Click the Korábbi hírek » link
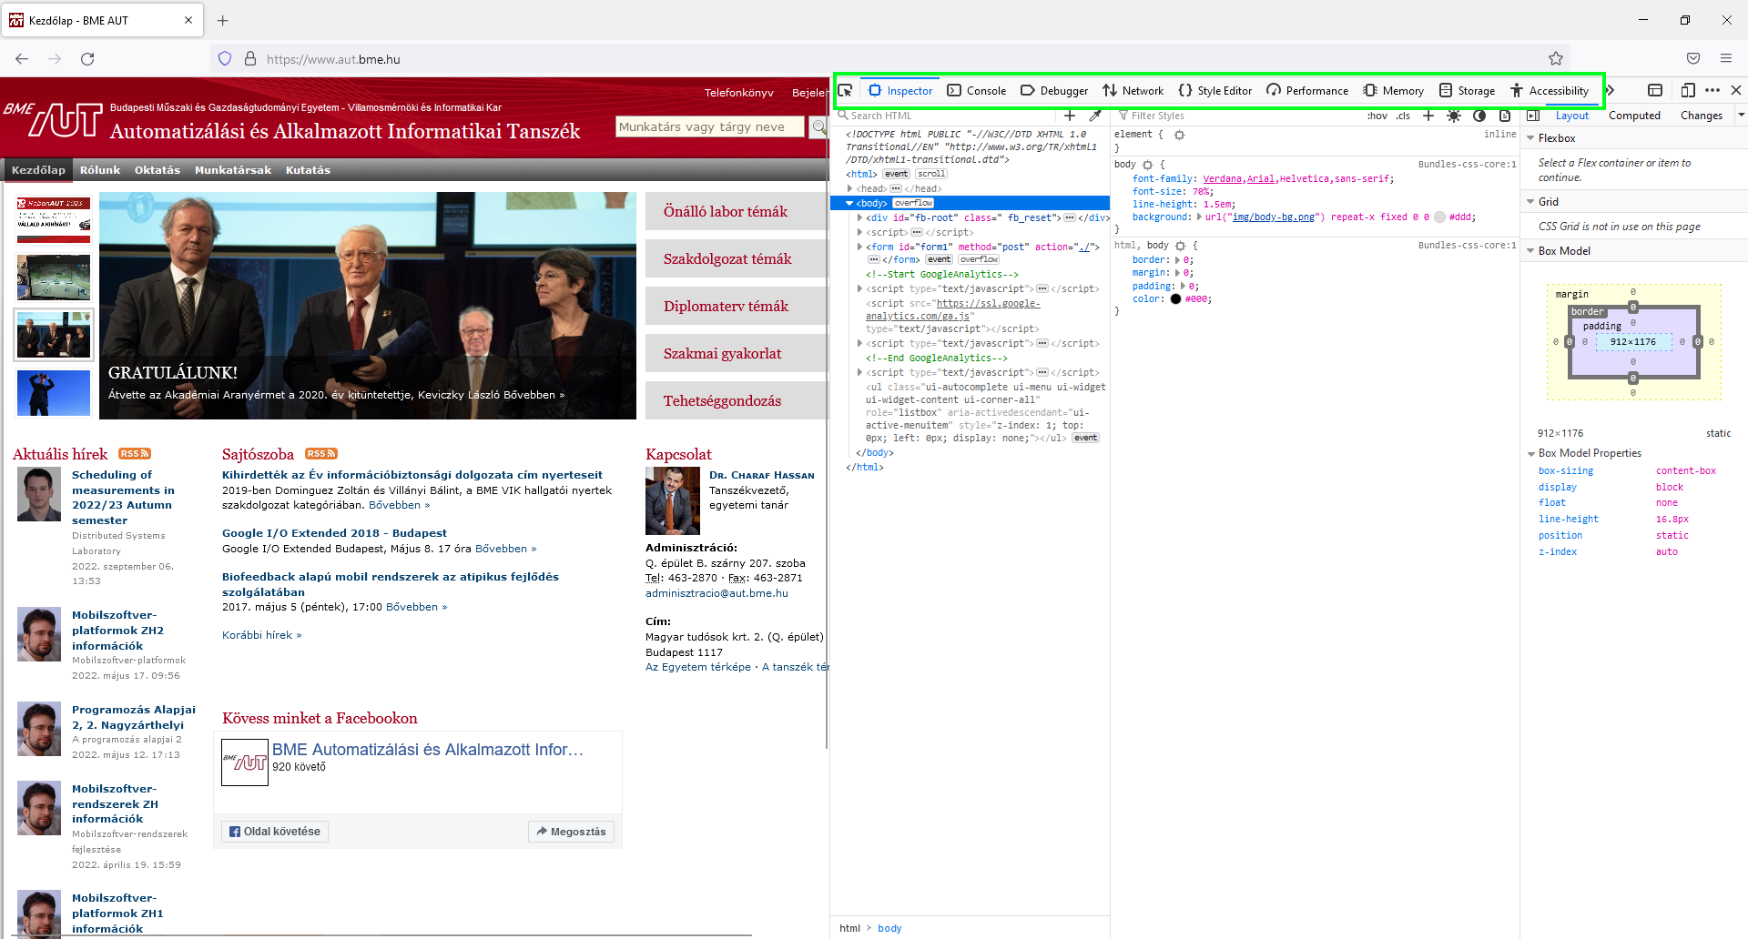This screenshot has width=1748, height=939. 262,635
